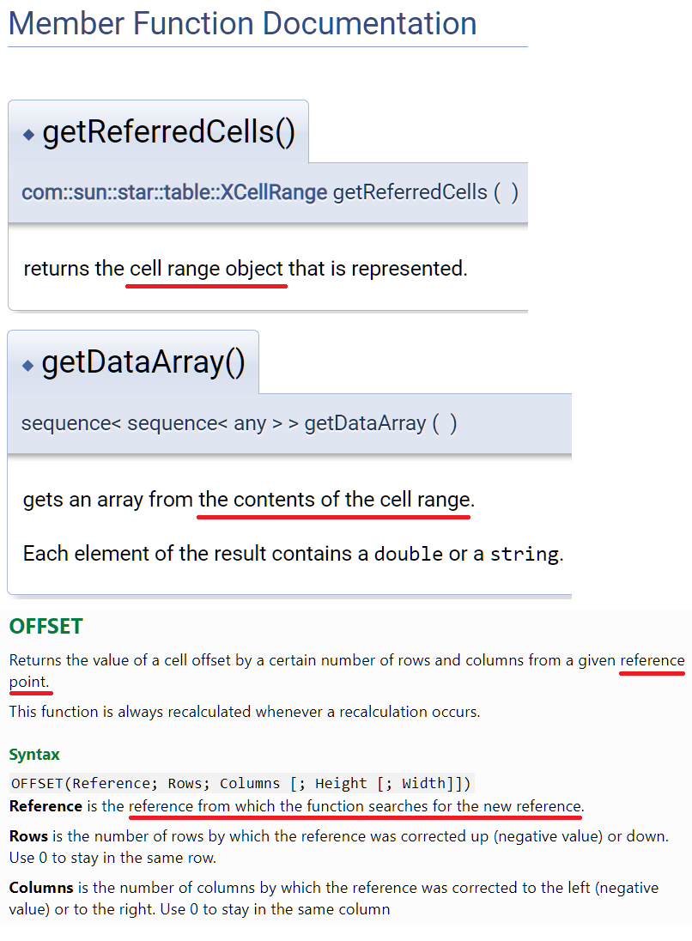The image size is (692, 941).
Task: Click 'the contents of the cell range' text
Action: pyautogui.click(x=336, y=500)
